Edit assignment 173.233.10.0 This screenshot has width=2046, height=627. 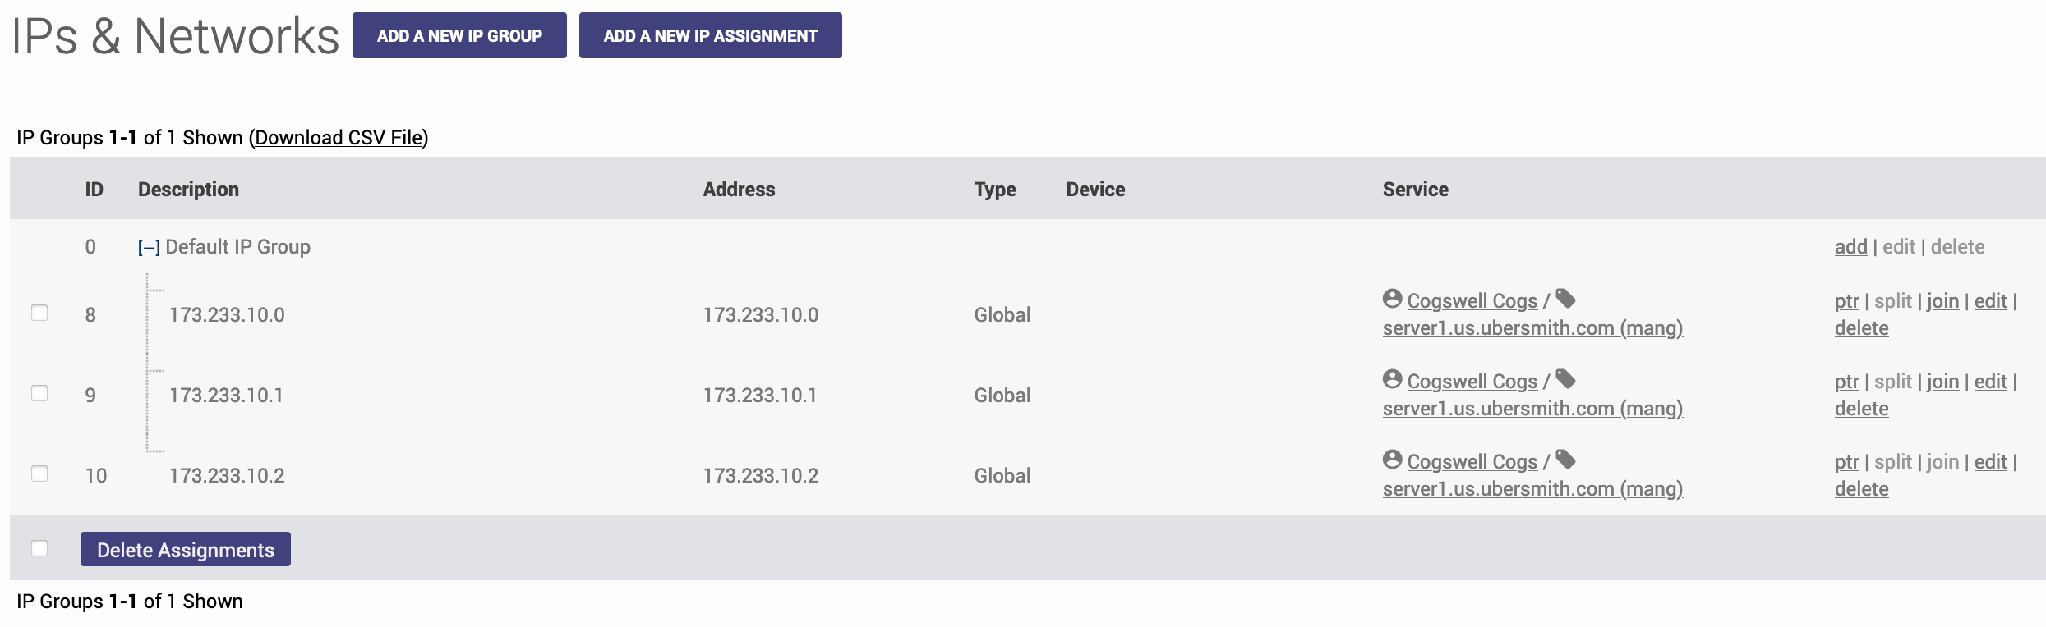pos(1990,301)
